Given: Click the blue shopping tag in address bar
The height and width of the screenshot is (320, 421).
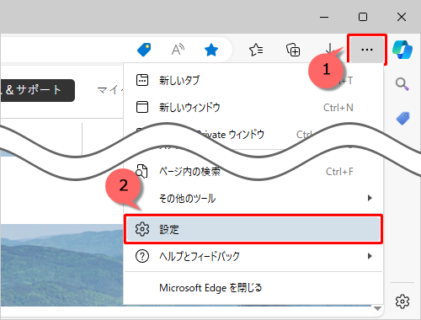Looking at the screenshot, I should 144,50.
